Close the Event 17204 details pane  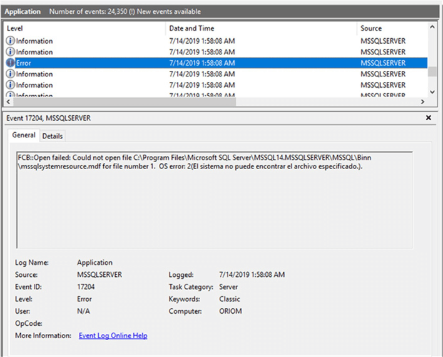click(x=429, y=118)
